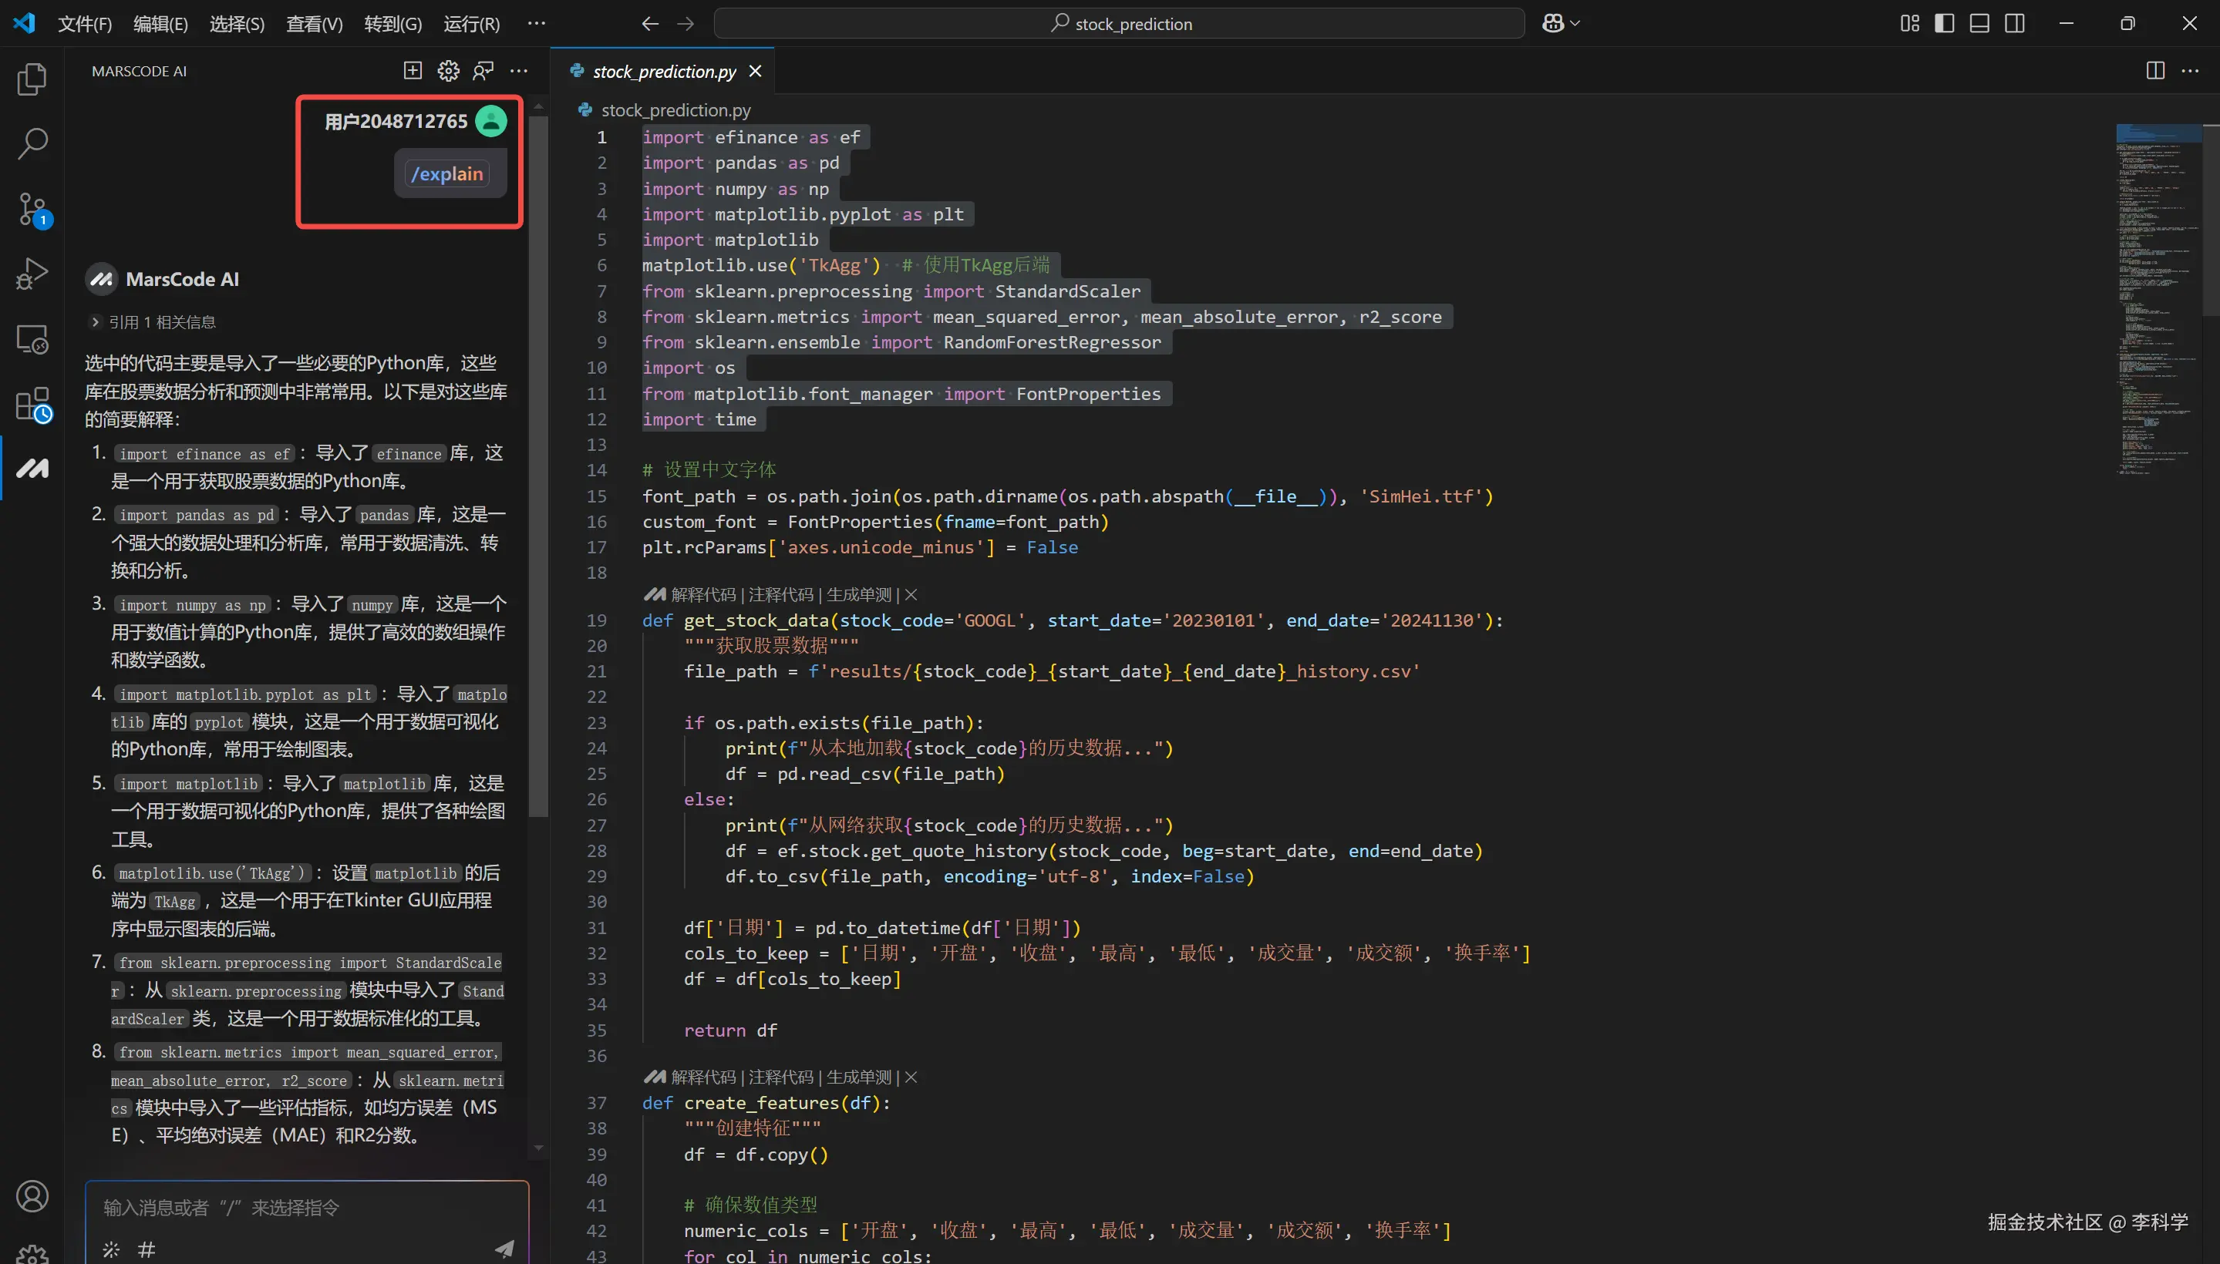Select the MarsCode AI activity bar icon
This screenshot has height=1264, width=2220.
tap(32, 469)
